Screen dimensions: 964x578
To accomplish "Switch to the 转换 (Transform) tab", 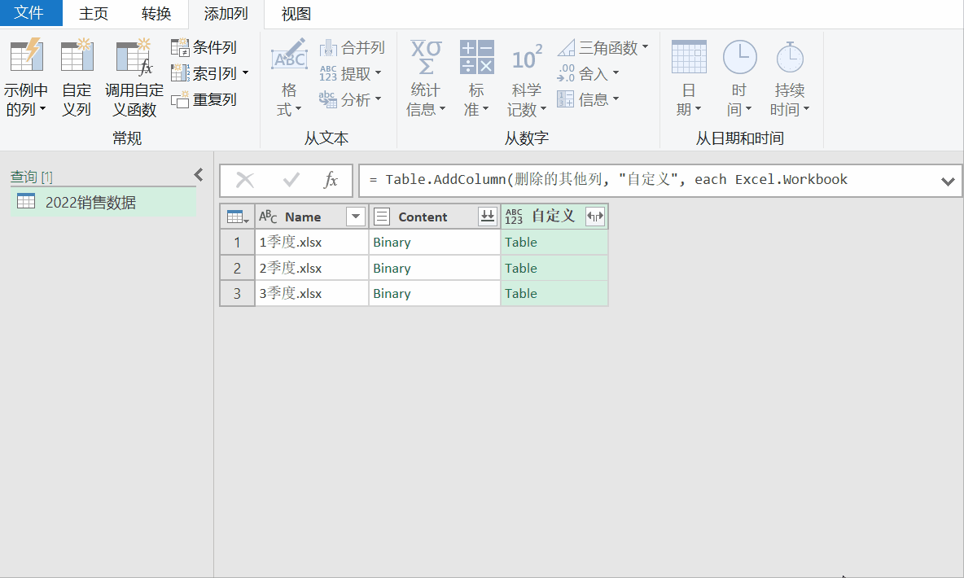I will (156, 14).
